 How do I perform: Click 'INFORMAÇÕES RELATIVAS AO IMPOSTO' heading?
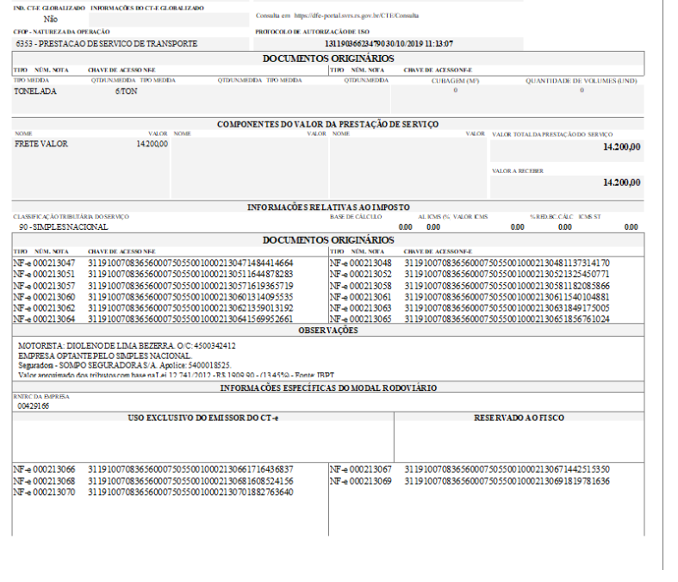(328, 207)
